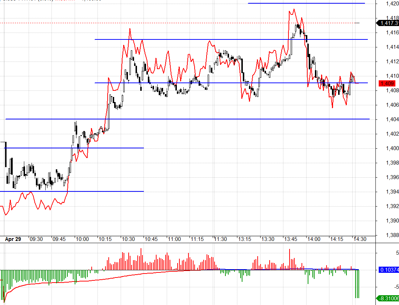Click the red 1,409 last price tag
The height and width of the screenshot is (305, 399).
coord(388,83)
